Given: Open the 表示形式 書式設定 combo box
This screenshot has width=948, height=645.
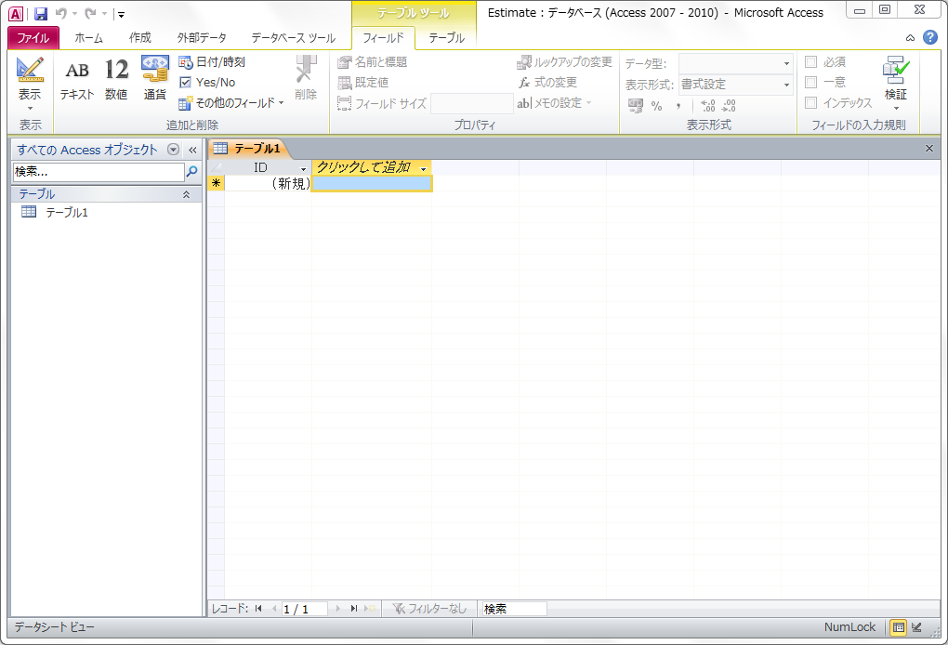Looking at the screenshot, I should coord(735,85).
